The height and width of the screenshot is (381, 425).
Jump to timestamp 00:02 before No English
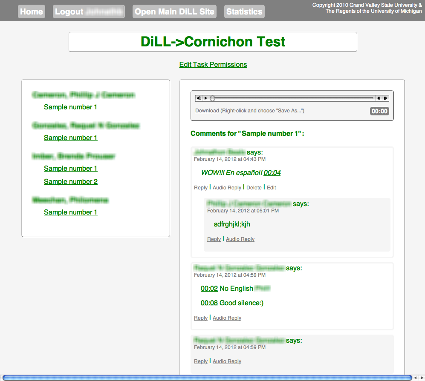(209, 289)
